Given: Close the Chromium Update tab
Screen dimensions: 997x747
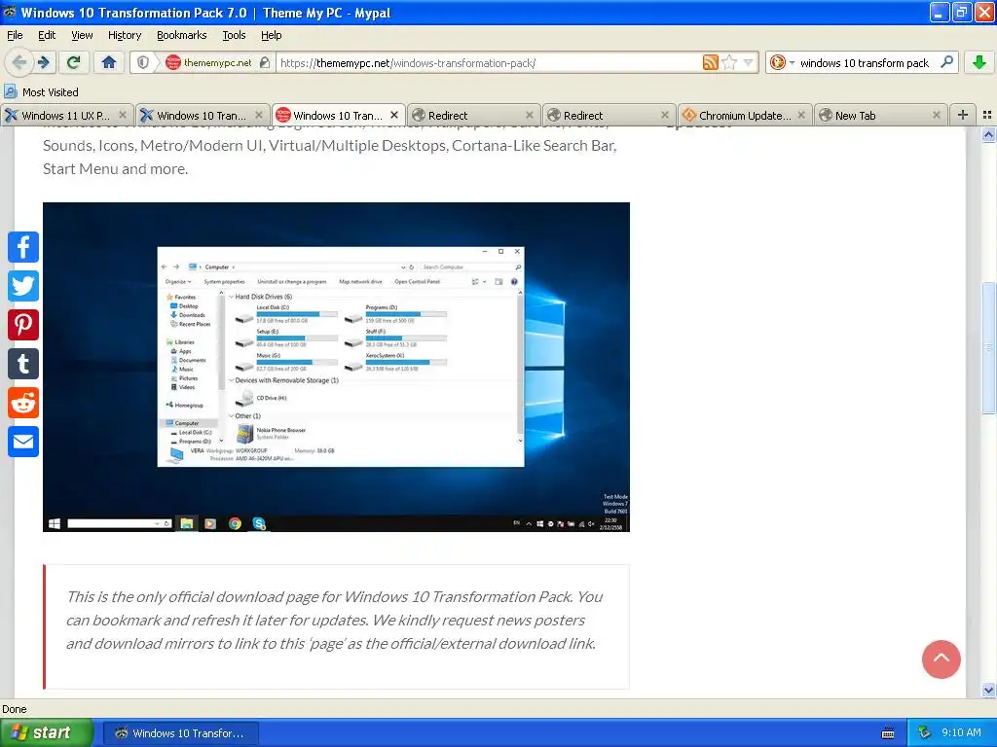Looking at the screenshot, I should coord(801,115).
